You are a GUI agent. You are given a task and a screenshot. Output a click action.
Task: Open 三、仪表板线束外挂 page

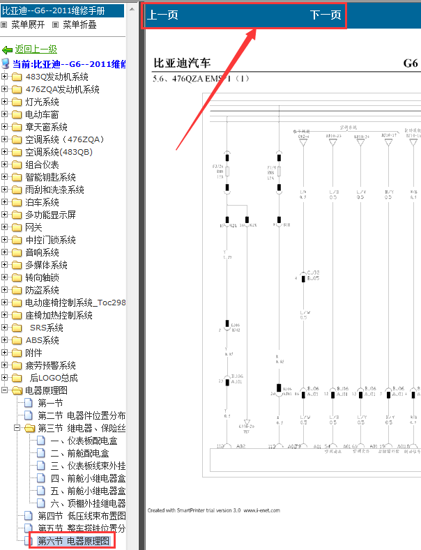click(x=88, y=466)
